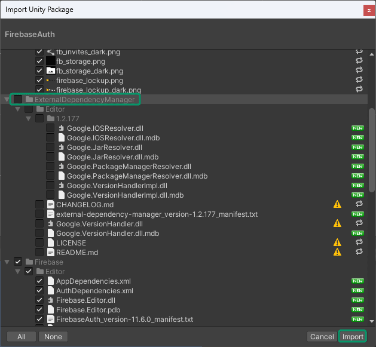The height and width of the screenshot is (347, 376).
Task: Uncheck the Firebase folder checkbox
Action: click(18, 262)
